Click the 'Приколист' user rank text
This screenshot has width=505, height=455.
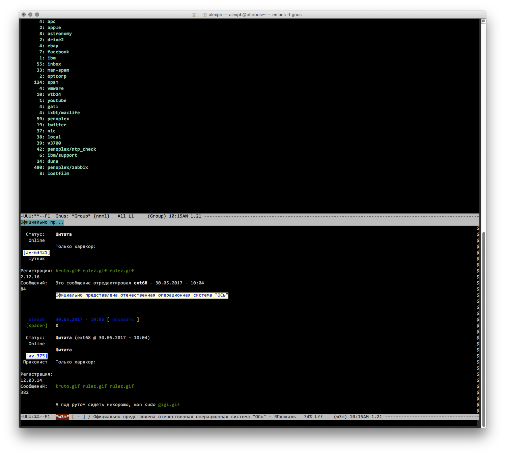(x=35, y=362)
